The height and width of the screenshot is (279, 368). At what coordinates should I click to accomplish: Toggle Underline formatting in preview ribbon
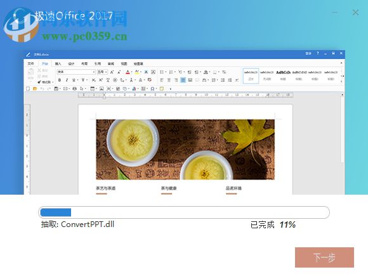click(74, 80)
